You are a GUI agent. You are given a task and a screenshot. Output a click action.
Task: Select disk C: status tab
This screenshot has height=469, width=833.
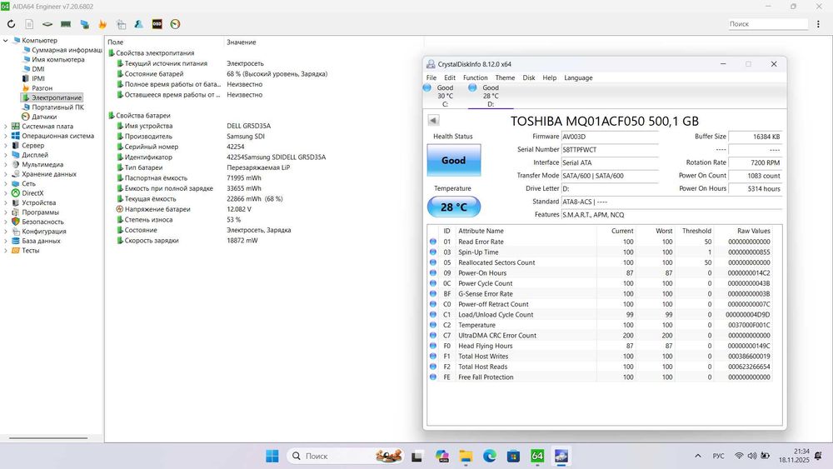coord(445,95)
